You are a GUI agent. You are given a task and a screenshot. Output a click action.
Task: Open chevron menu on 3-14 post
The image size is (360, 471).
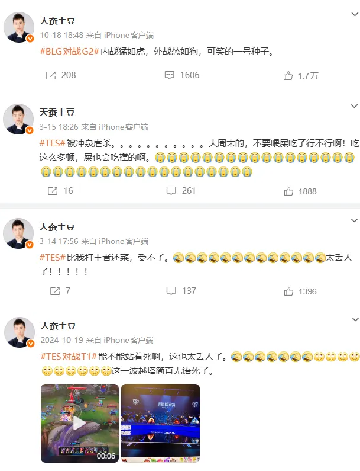click(354, 220)
